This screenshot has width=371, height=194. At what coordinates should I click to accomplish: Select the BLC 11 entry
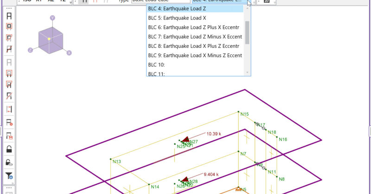coord(195,73)
